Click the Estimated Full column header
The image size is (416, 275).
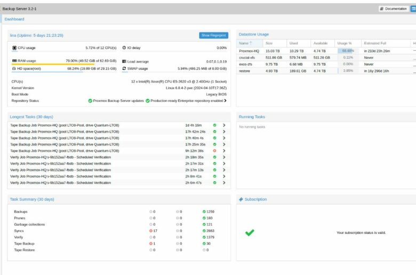click(x=386, y=43)
